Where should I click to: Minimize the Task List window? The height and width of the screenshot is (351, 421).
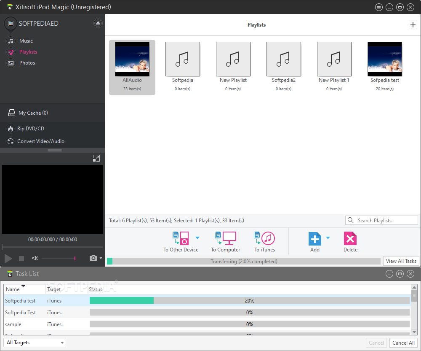point(389,274)
